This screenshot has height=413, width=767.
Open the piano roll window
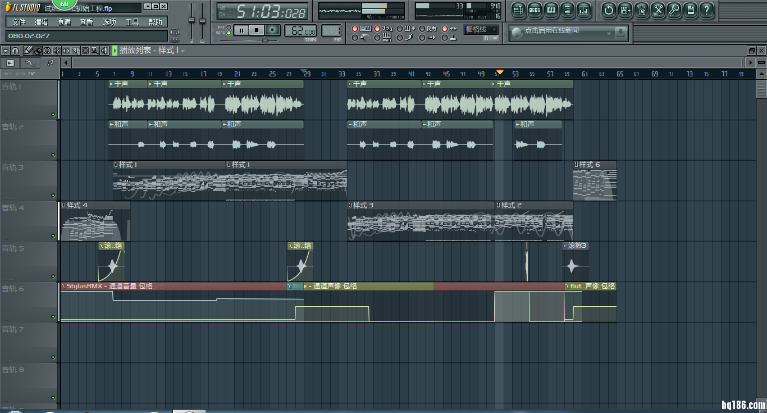coord(551,10)
